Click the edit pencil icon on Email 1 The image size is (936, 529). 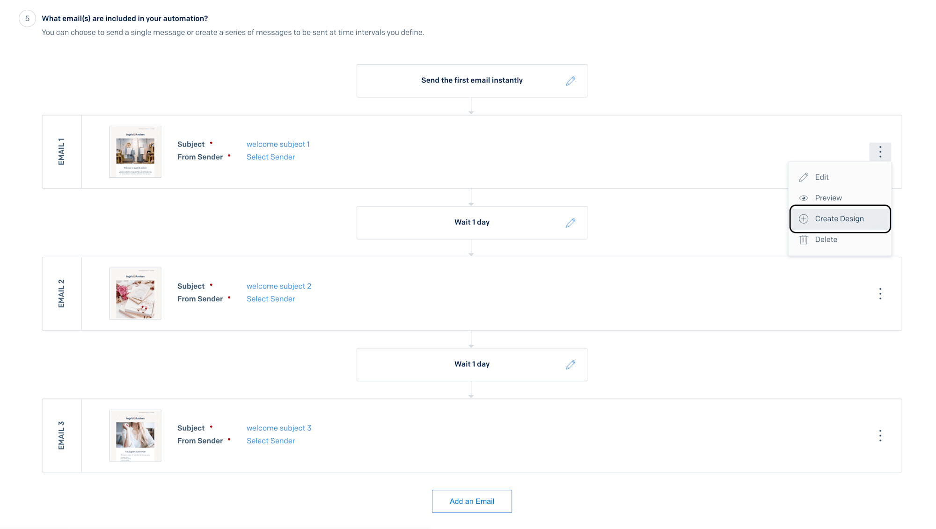(x=804, y=177)
